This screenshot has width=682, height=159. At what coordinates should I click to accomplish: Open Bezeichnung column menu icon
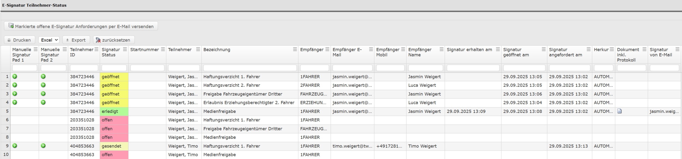295,49
